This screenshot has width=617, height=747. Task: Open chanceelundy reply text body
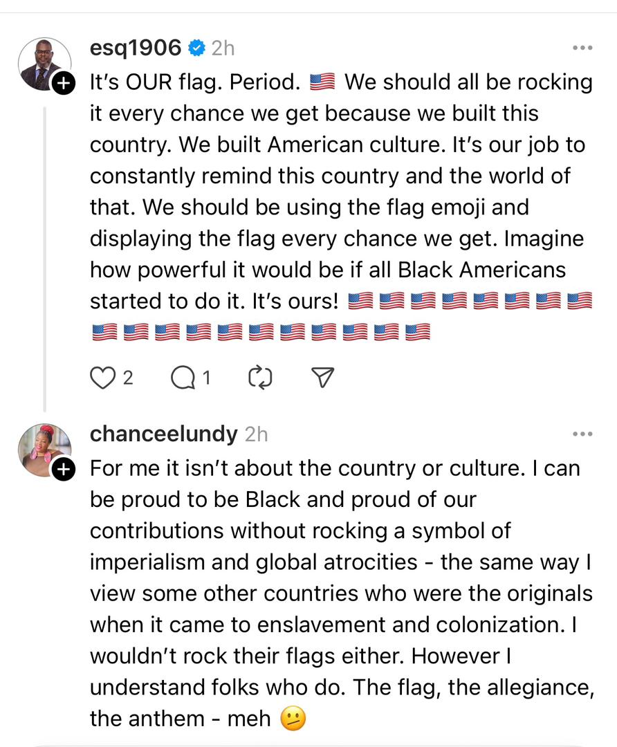click(342, 593)
